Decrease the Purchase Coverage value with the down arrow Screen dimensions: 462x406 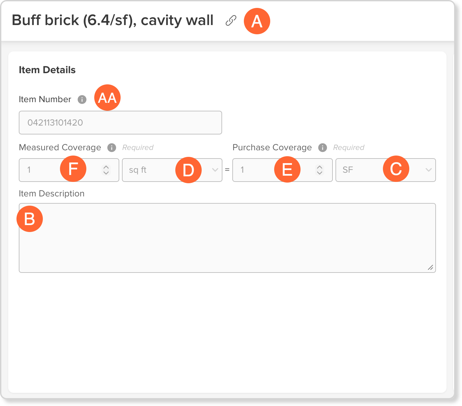click(320, 173)
